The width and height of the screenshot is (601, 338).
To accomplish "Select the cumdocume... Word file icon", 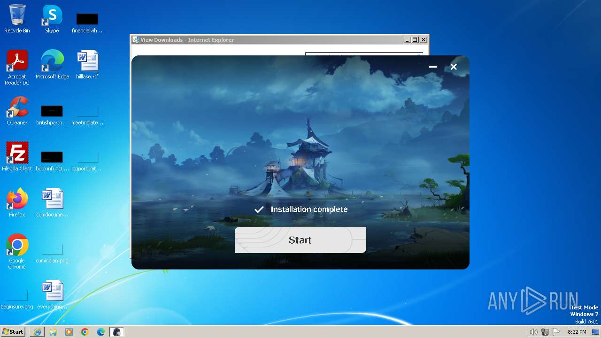I will coord(52,203).
